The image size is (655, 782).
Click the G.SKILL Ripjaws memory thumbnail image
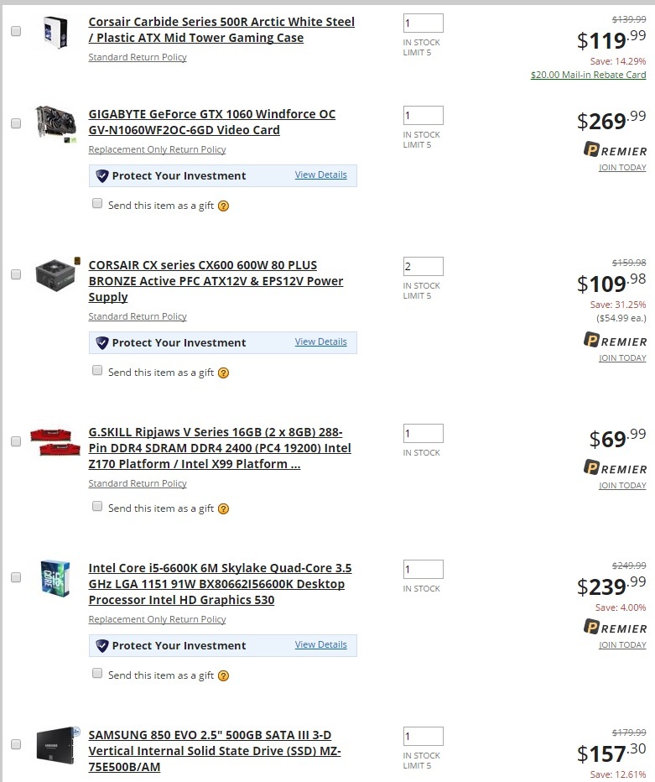click(55, 441)
